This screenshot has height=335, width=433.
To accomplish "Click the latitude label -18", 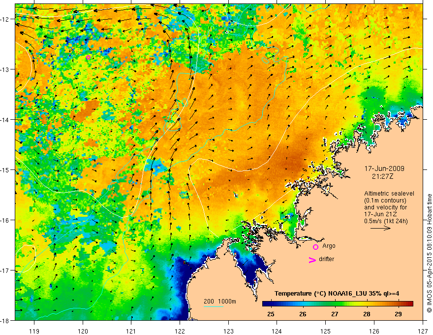I will pyautogui.click(x=5, y=321).
